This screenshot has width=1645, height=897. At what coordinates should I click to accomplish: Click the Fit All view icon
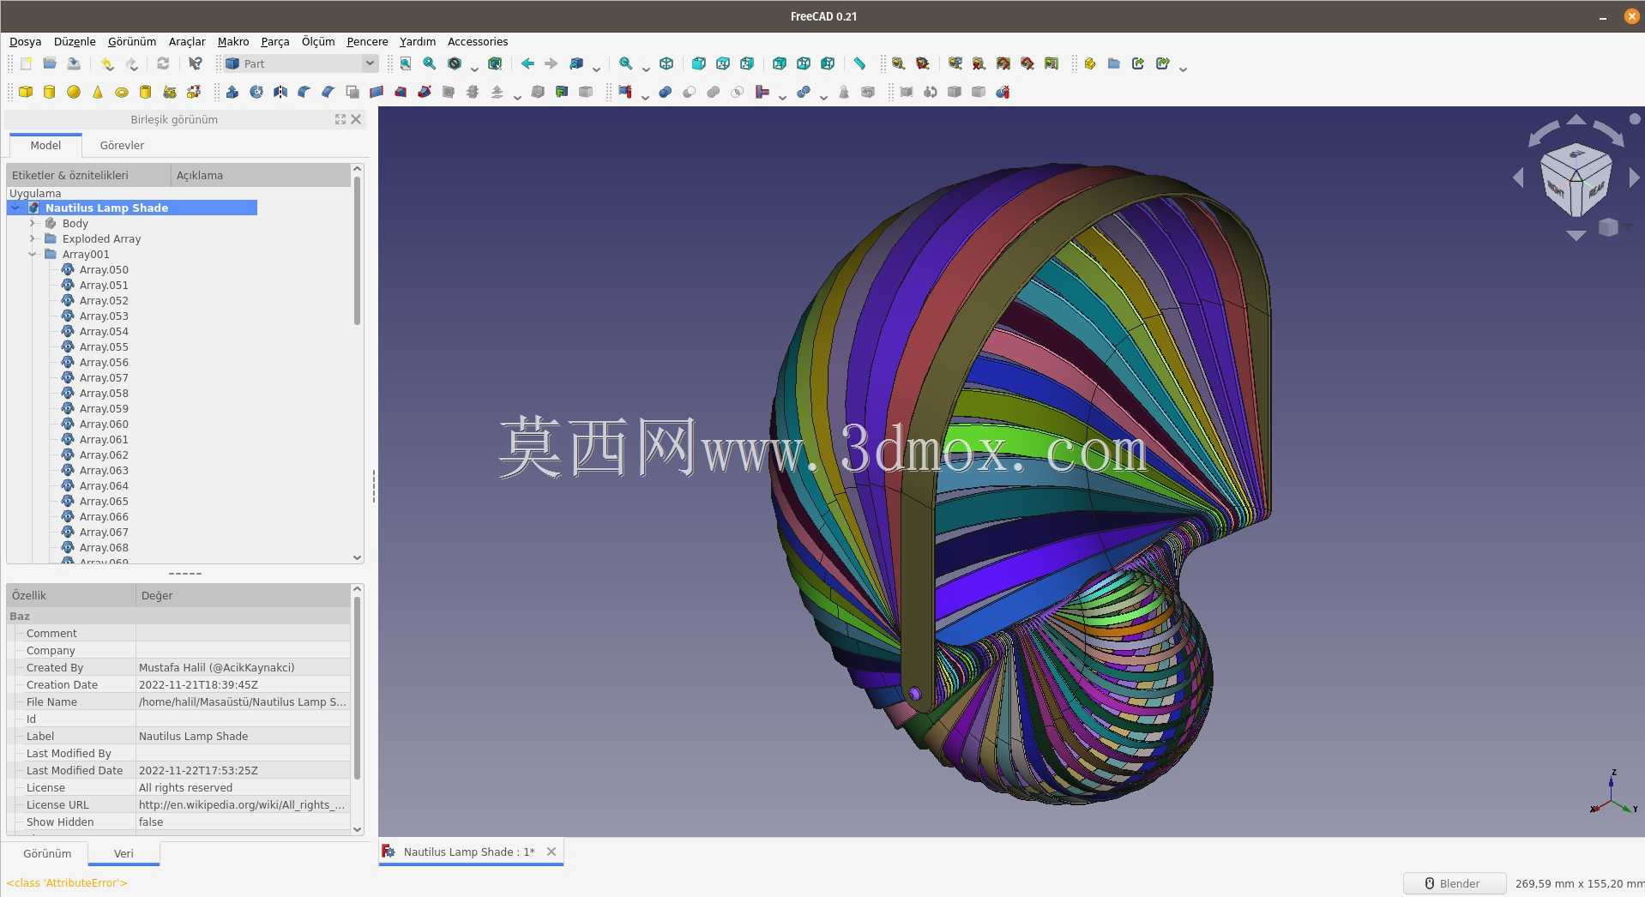click(x=406, y=63)
